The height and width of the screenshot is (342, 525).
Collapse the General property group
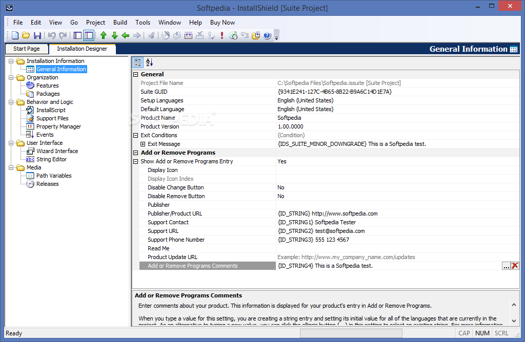pyautogui.click(x=135, y=75)
